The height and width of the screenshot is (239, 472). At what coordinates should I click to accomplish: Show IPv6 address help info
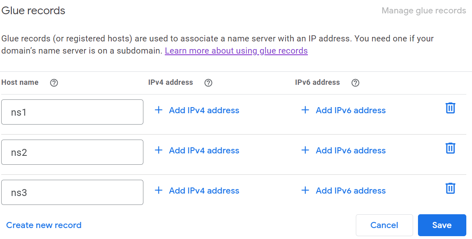pos(355,83)
